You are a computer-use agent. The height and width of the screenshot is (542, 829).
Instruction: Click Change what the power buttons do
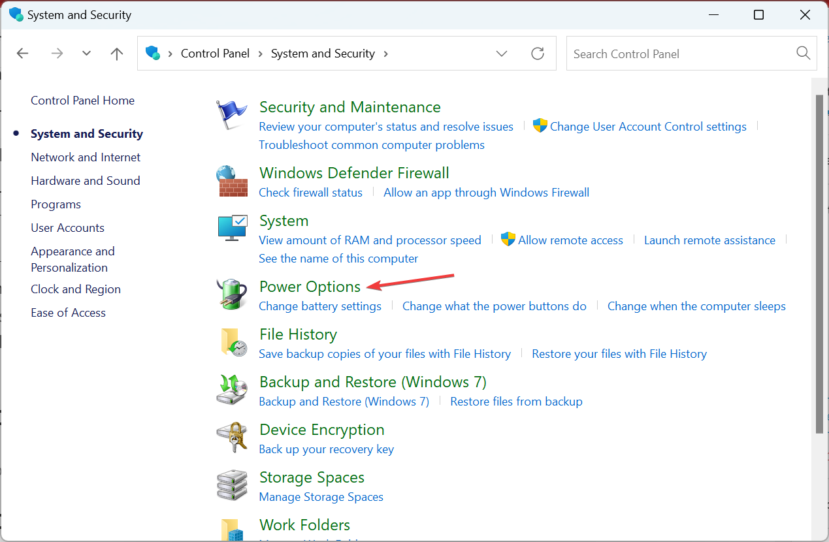click(495, 306)
